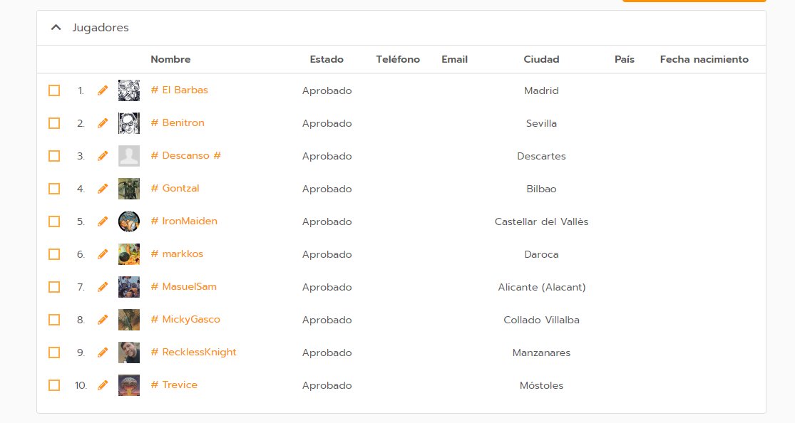
Task: Tick MickyGasco checkbox
Action: click(x=54, y=320)
